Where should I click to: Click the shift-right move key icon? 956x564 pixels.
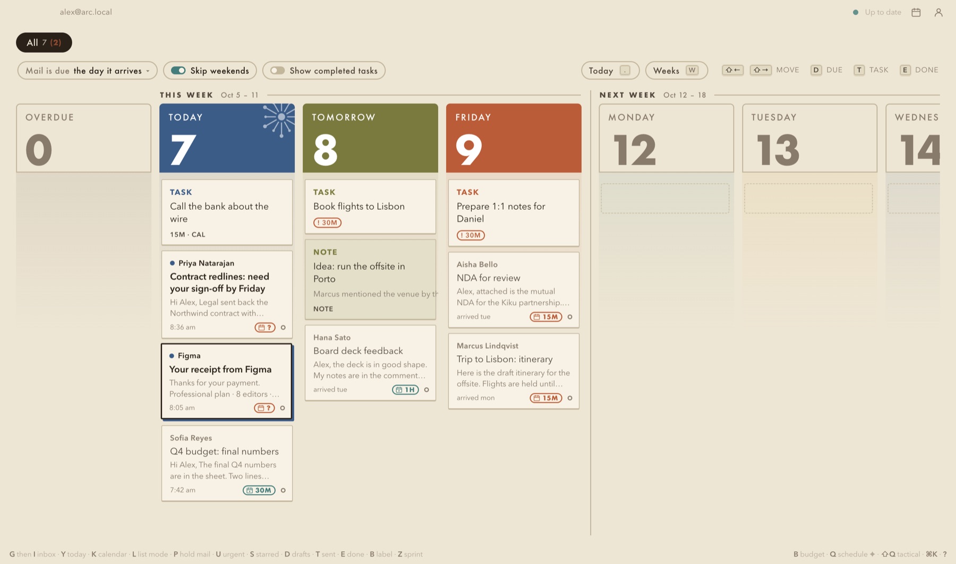(x=761, y=70)
